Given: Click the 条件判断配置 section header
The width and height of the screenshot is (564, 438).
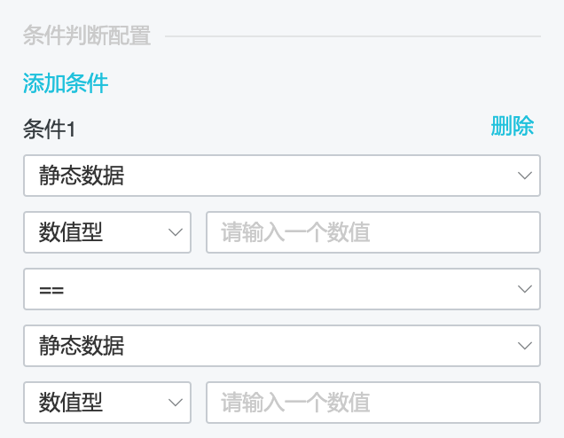Looking at the screenshot, I should (x=87, y=35).
